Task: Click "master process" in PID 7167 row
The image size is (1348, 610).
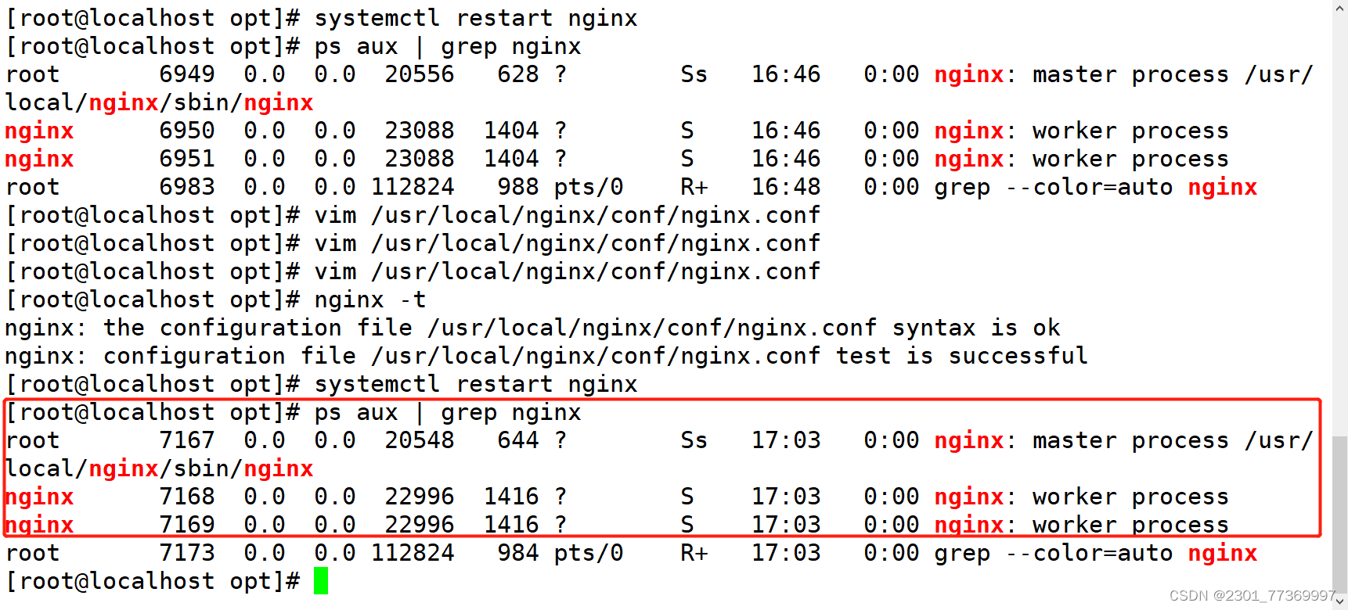Action: click(1130, 440)
